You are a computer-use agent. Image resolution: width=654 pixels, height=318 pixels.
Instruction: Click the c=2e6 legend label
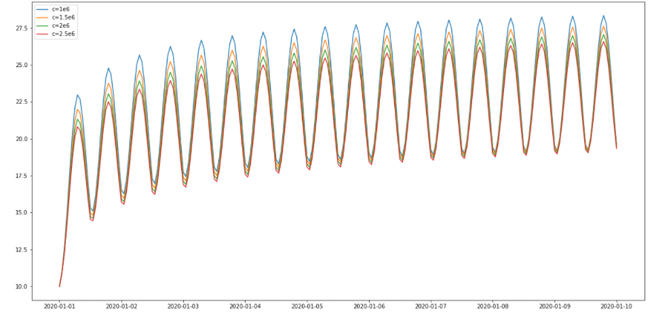coord(59,25)
